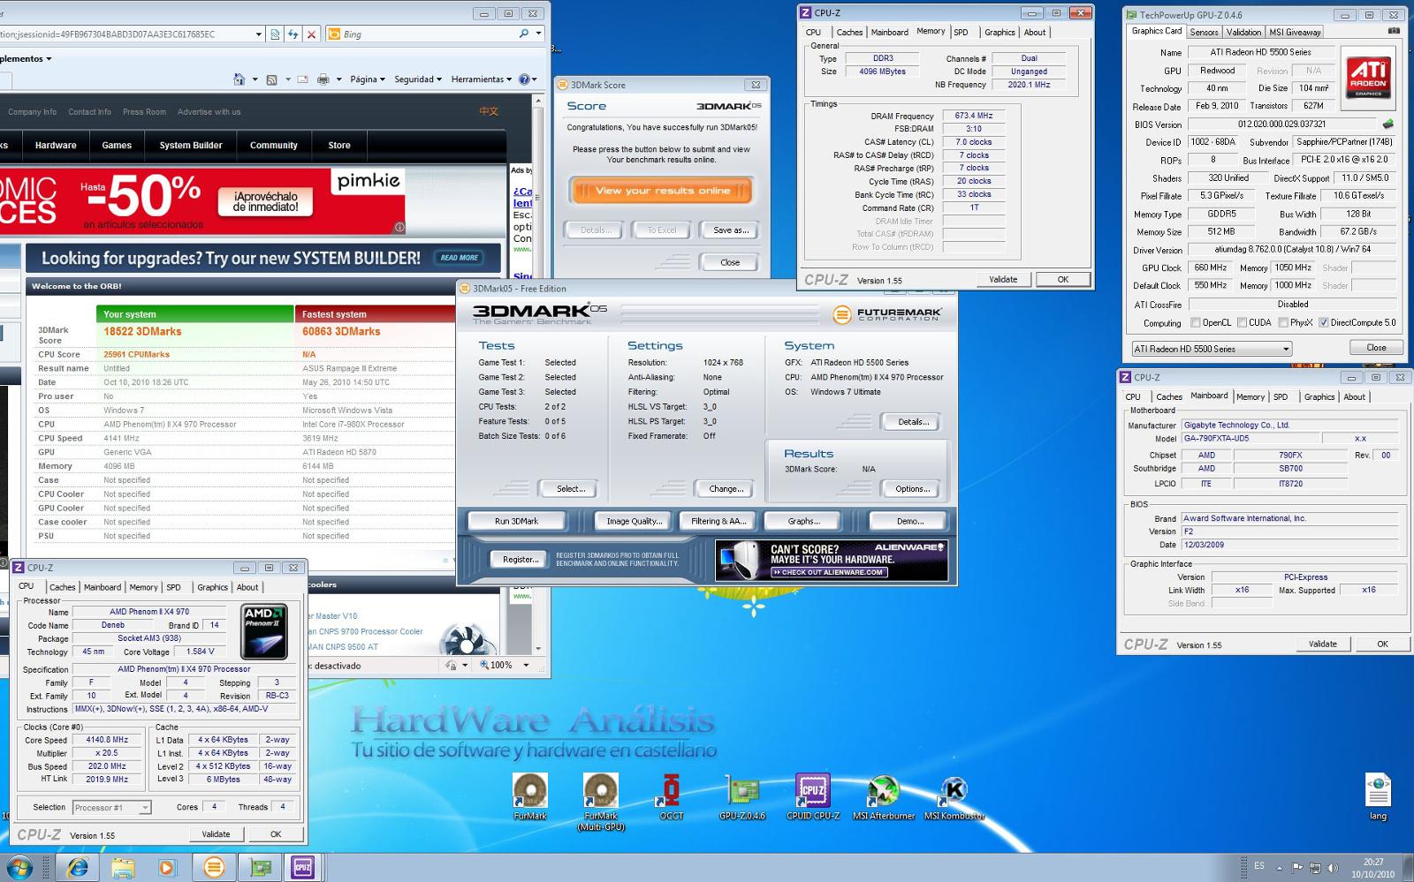The height and width of the screenshot is (882, 1414).
Task: Open the FurMark desktop shortcut
Action: 530,796
